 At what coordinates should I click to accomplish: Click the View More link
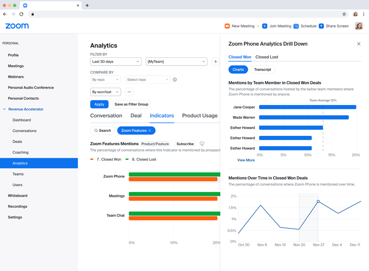246,160
